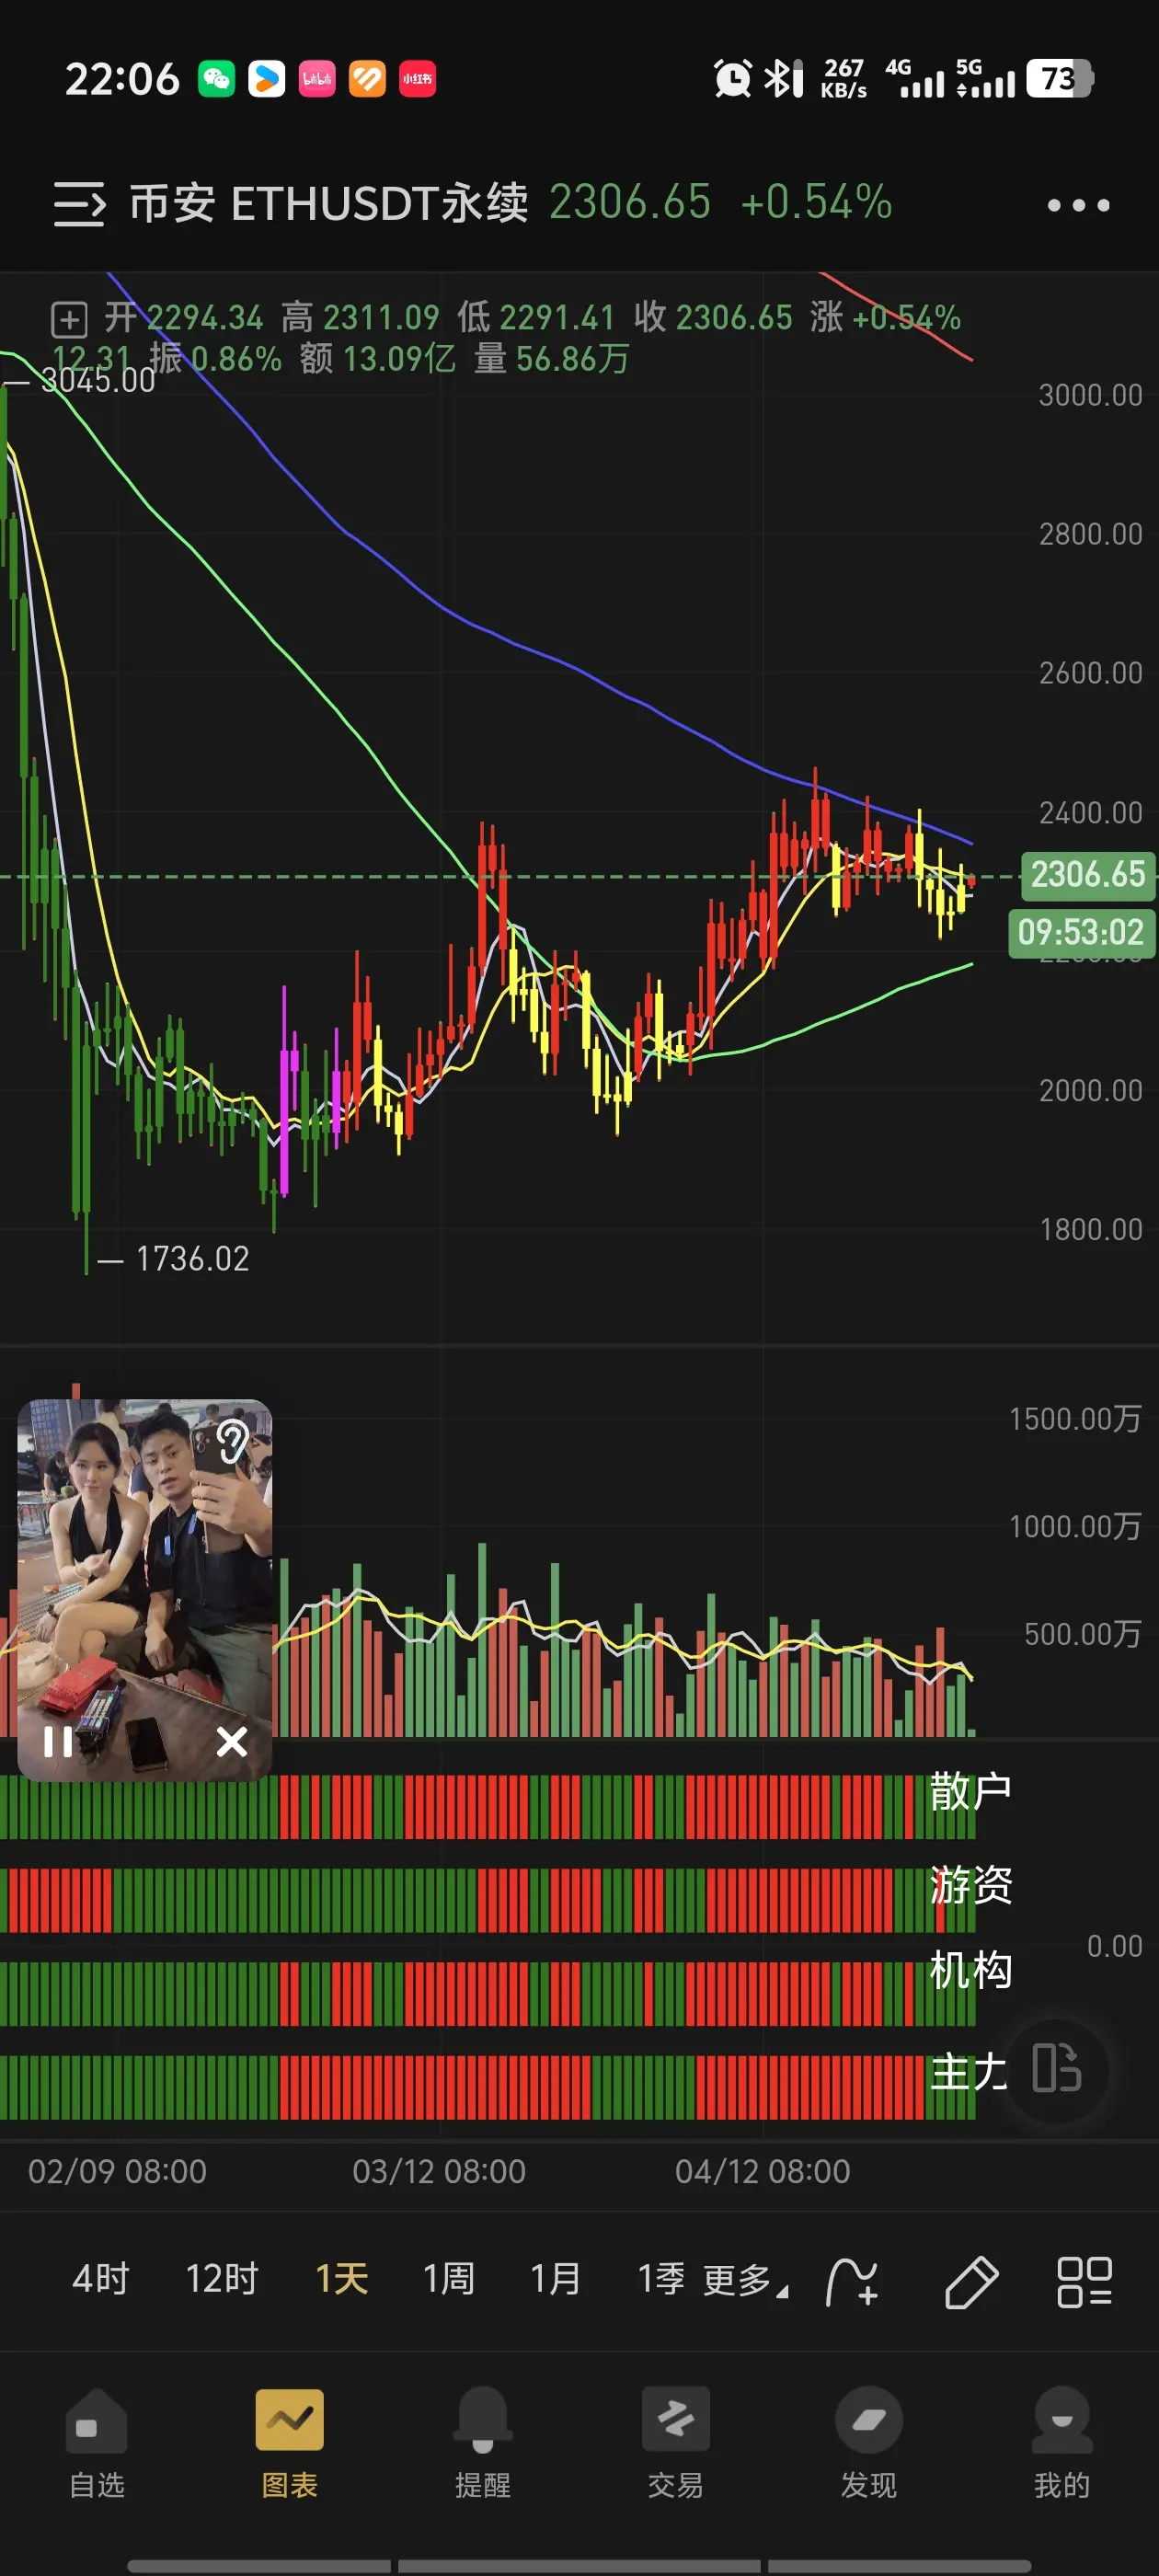Open the floating video thumbnail
This screenshot has height=2576, width=1159.
click(x=145, y=1589)
